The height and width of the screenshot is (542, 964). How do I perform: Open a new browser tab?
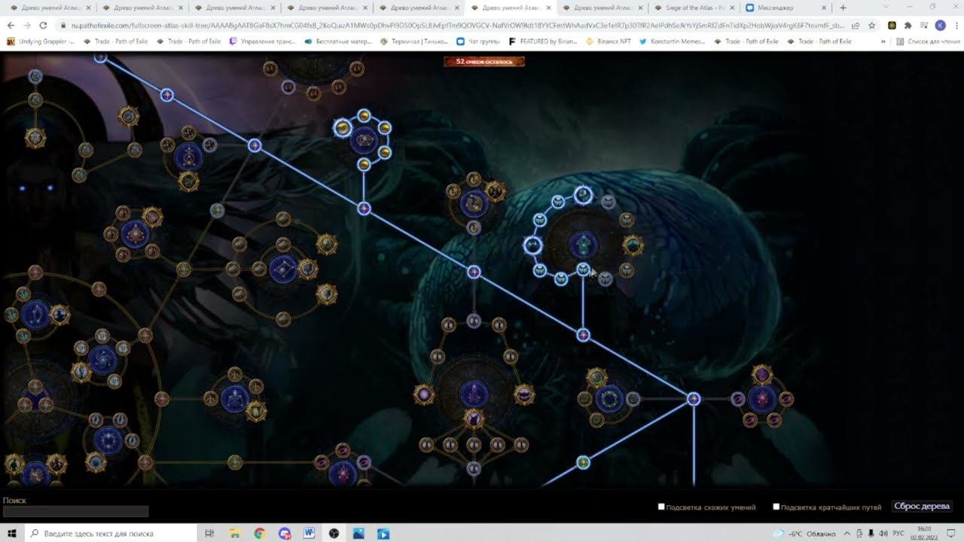click(843, 8)
